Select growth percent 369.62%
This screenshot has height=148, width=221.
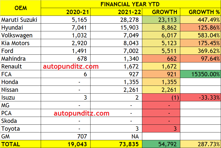(x=200, y=51)
